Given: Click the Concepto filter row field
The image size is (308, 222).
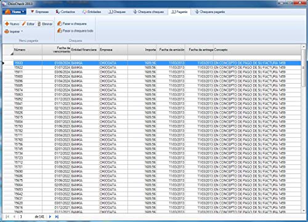Looking at the screenshot, I should point(257,58).
